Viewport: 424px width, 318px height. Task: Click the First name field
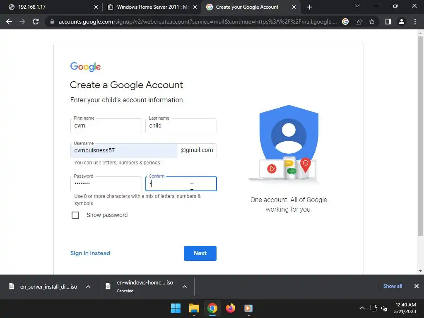(106, 126)
